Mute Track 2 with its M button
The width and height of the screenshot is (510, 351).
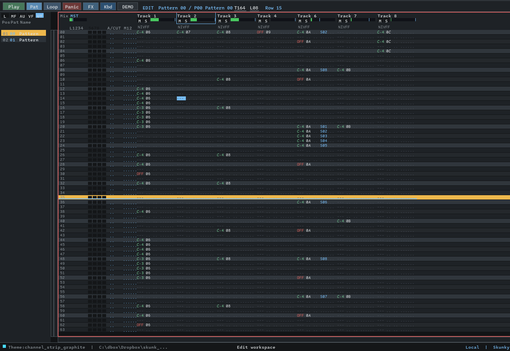[180, 21]
